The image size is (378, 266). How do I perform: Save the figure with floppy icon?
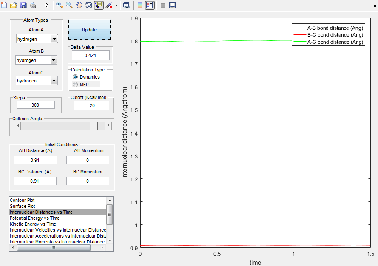click(x=23, y=6)
